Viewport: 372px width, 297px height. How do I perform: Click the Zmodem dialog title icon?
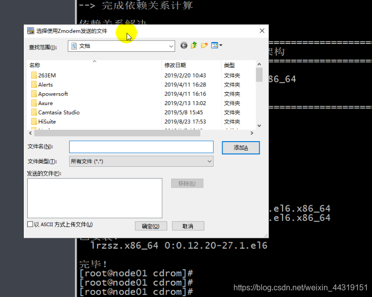(x=31, y=31)
